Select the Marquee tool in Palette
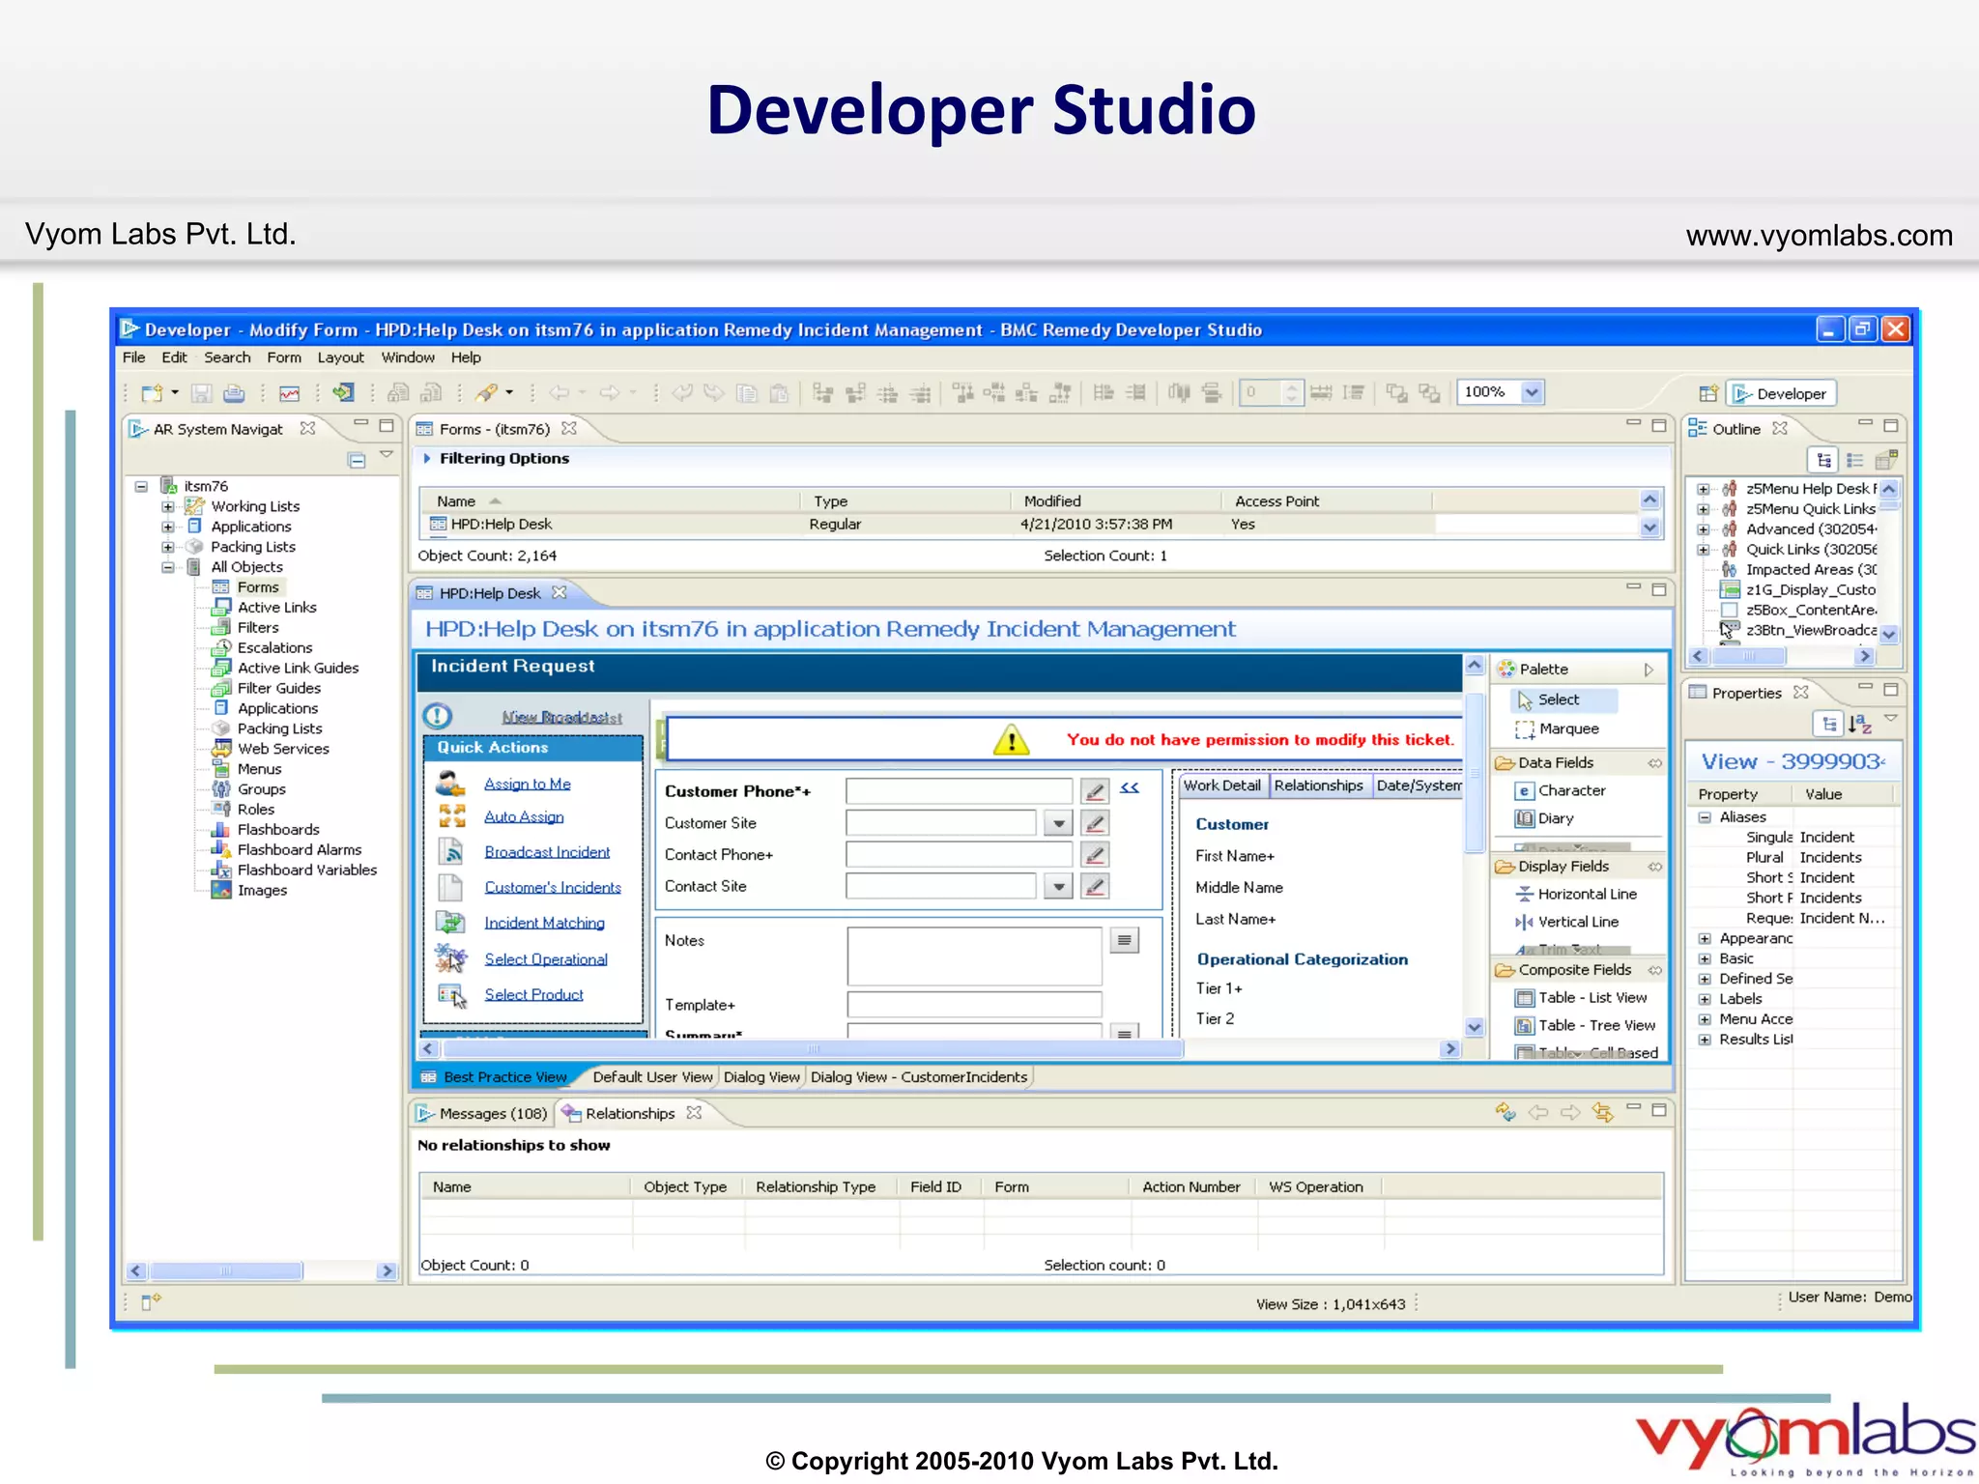Screen dimensions: 1979x1484 [x=1557, y=728]
